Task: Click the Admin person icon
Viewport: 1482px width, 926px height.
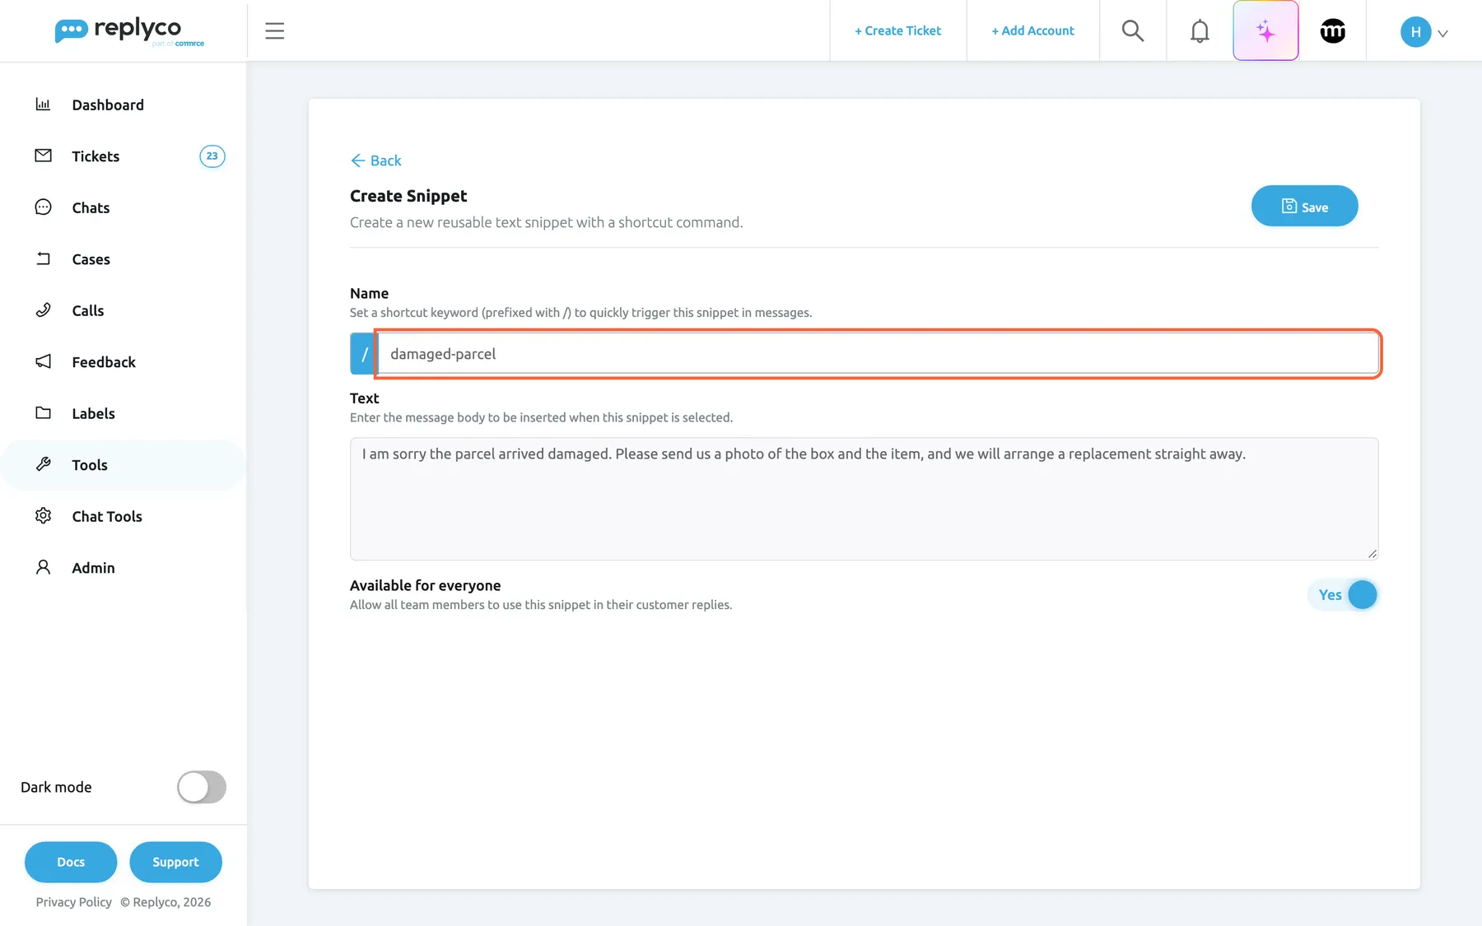Action: [43, 567]
